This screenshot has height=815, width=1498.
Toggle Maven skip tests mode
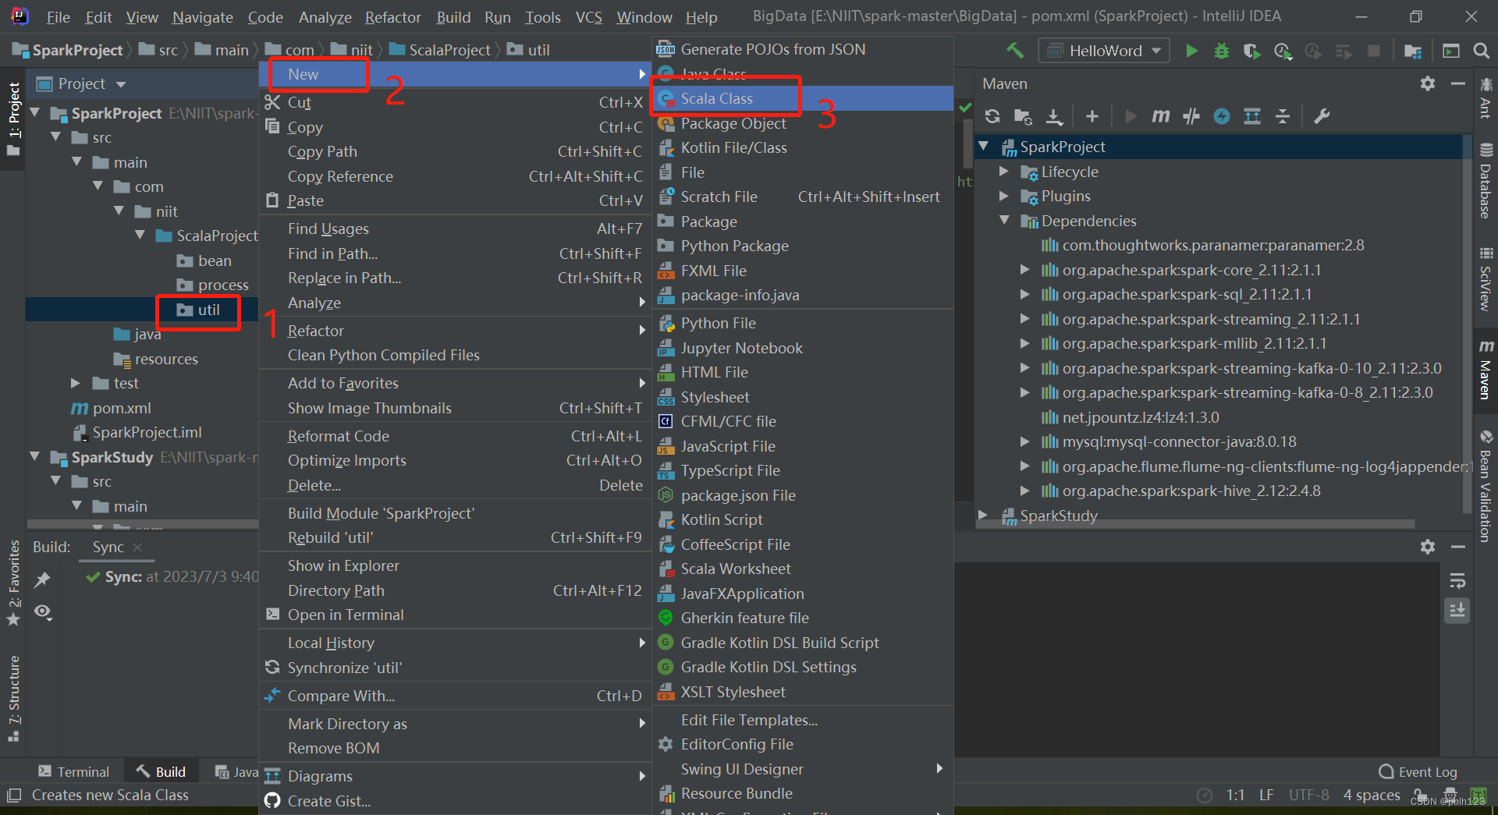coord(1222,116)
